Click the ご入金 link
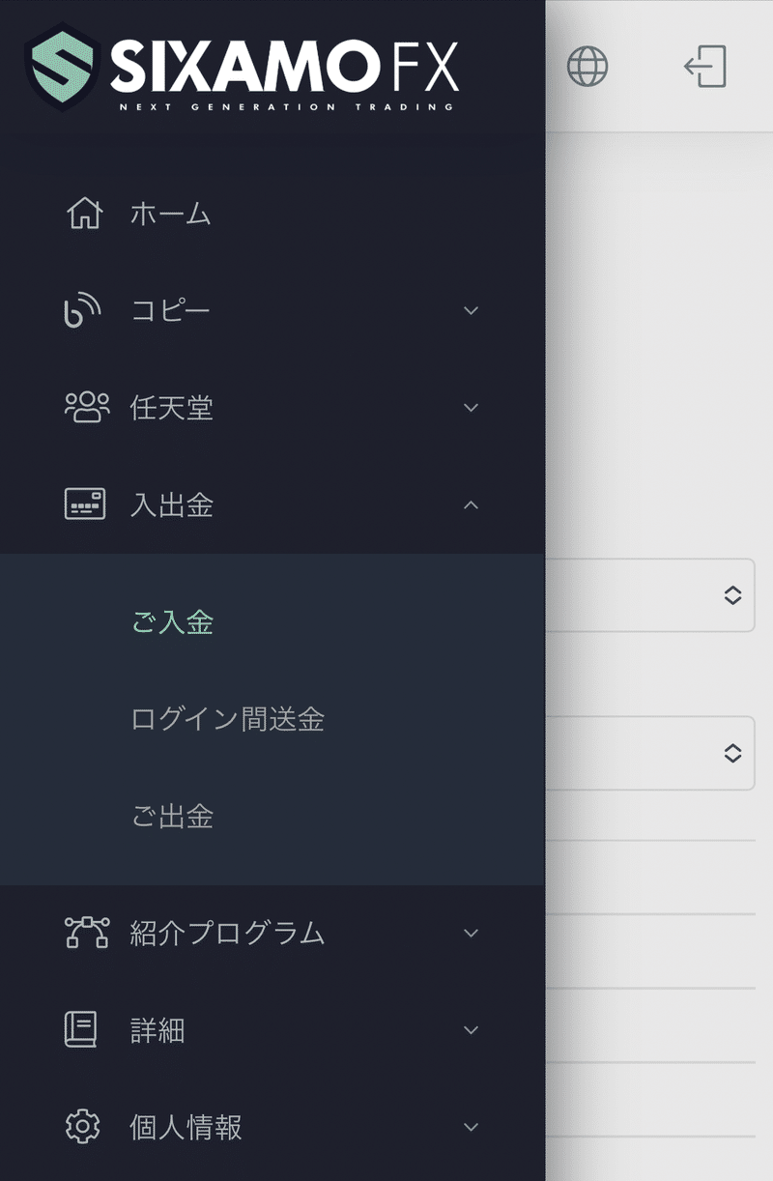 tap(172, 624)
